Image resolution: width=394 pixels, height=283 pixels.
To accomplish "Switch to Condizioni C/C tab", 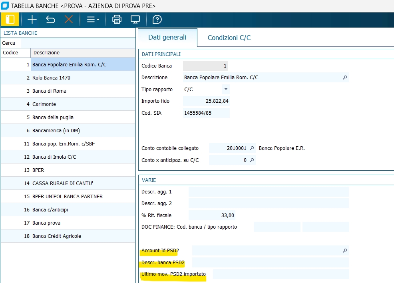I will [229, 38].
